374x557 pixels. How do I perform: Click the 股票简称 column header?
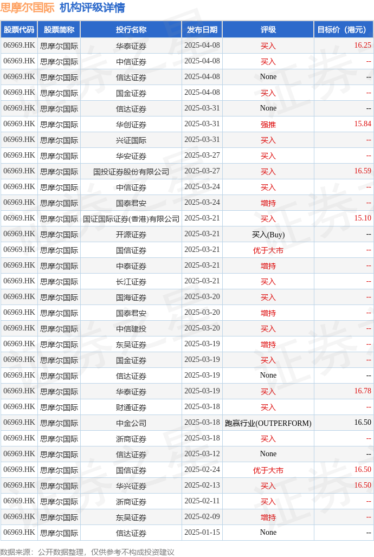pyautogui.click(x=59, y=29)
